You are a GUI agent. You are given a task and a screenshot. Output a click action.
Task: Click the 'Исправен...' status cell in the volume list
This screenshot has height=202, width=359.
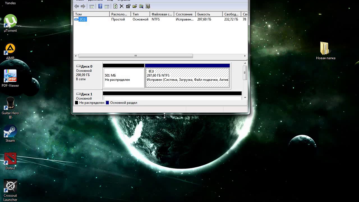coord(185,19)
